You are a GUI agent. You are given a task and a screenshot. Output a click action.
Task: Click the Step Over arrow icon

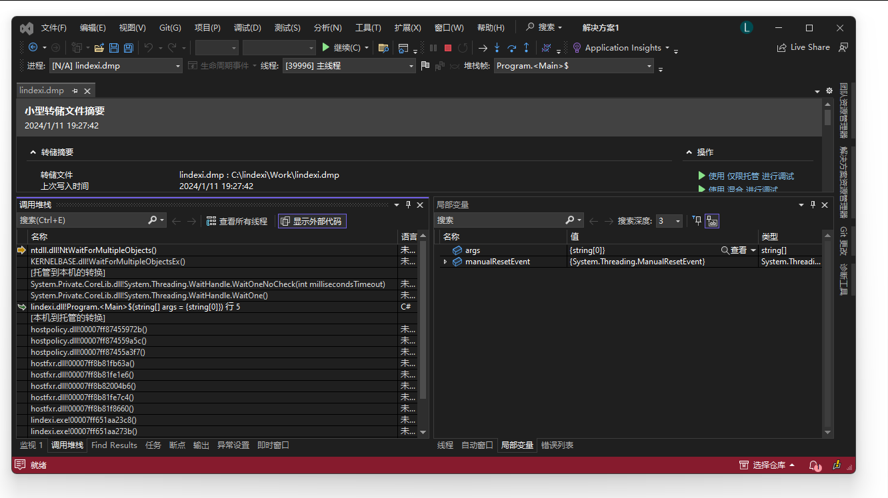click(x=511, y=48)
